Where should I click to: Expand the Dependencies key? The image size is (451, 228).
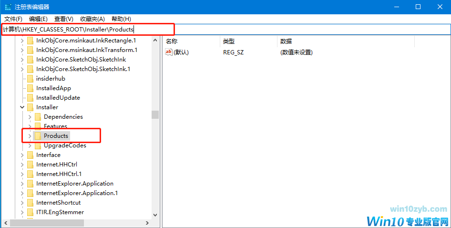coord(30,117)
